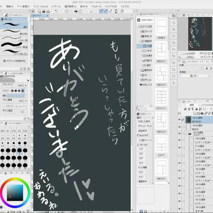Click the New Raster Layer icon

pyautogui.click(x=195, y=113)
